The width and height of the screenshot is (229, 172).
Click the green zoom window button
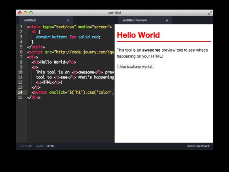(31, 13)
